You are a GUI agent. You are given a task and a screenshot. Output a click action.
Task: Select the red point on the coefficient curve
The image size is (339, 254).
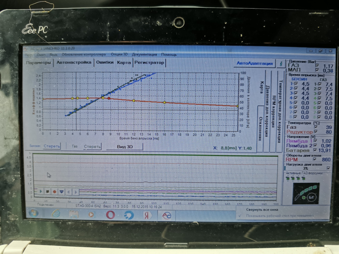click(x=109, y=98)
